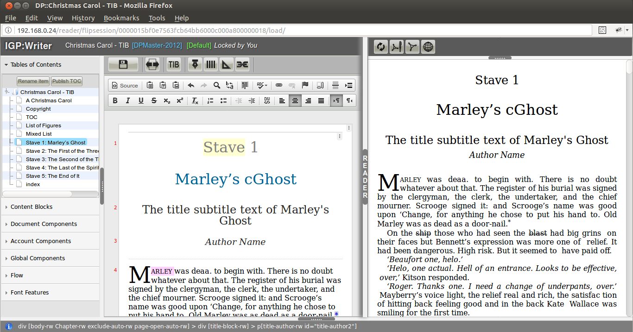Click the floppy disk Save button
The width and height of the screenshot is (633, 332).
123,64
